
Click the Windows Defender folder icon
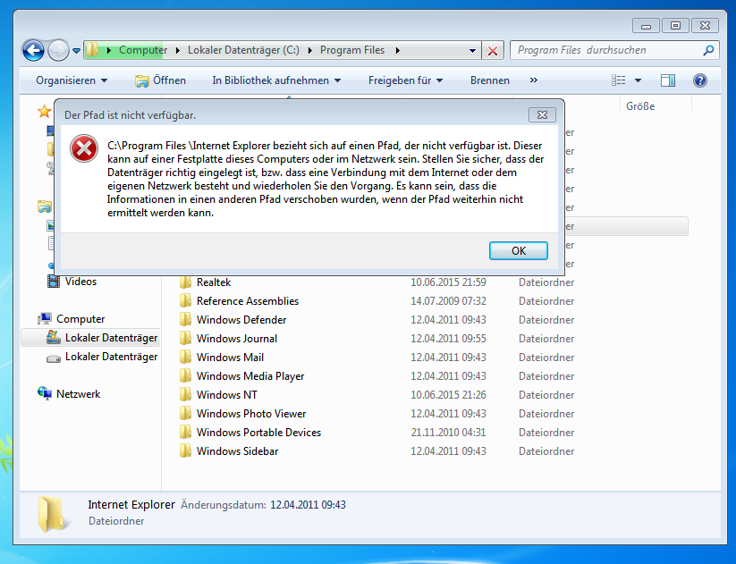click(185, 319)
